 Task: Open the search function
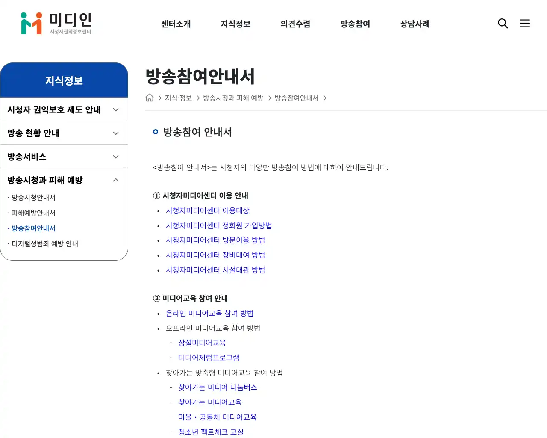point(503,24)
